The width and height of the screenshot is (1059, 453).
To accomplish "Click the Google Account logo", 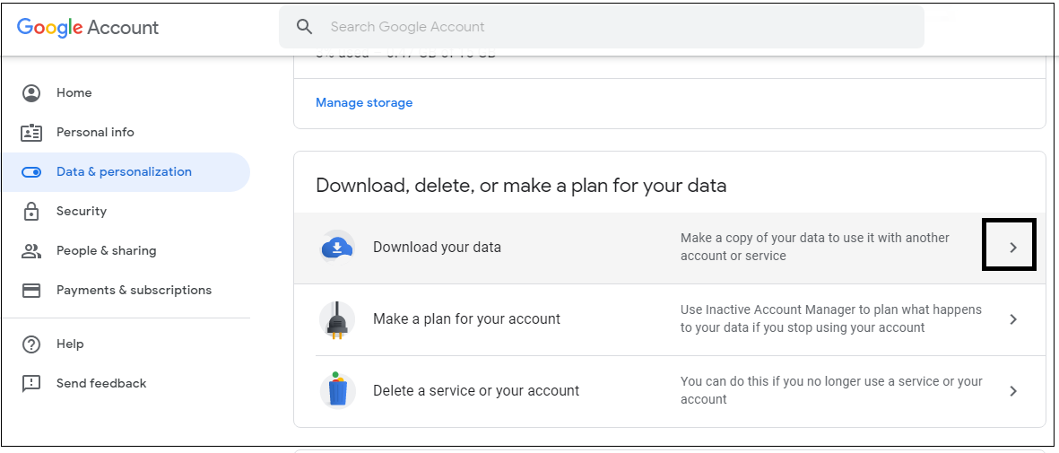I will coord(88,27).
